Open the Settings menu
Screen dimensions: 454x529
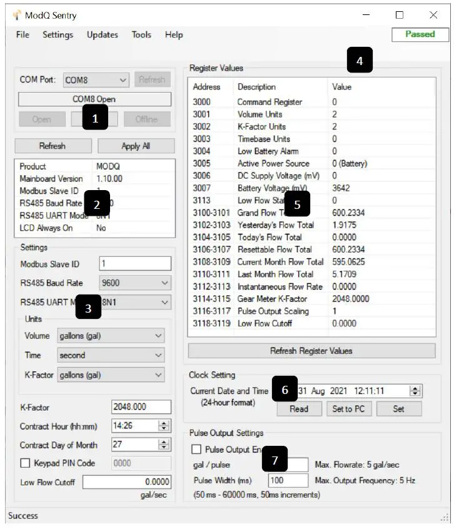click(x=58, y=35)
